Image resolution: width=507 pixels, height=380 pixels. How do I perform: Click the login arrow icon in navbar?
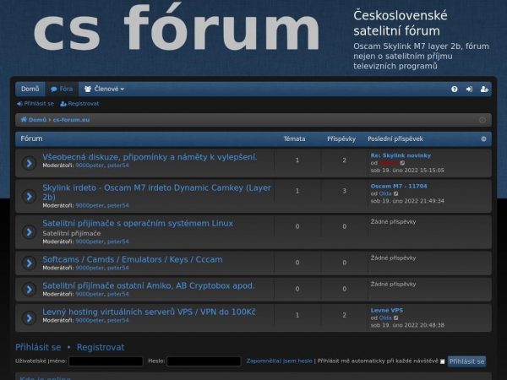(x=469, y=89)
